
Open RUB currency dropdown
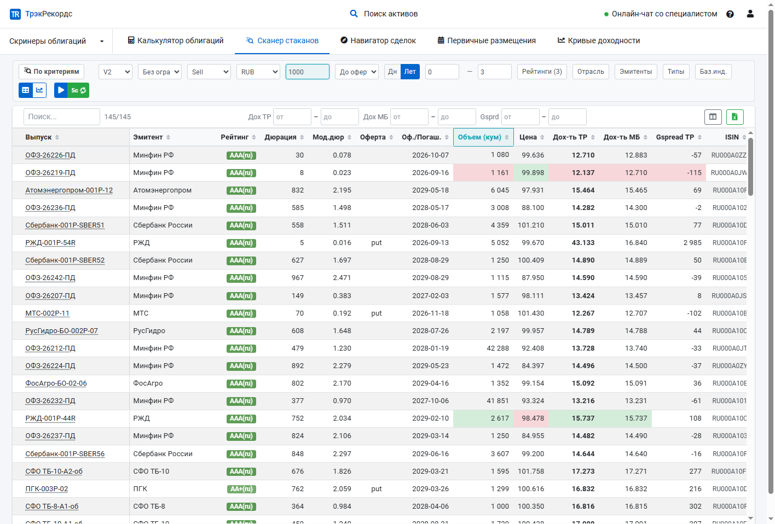(258, 72)
